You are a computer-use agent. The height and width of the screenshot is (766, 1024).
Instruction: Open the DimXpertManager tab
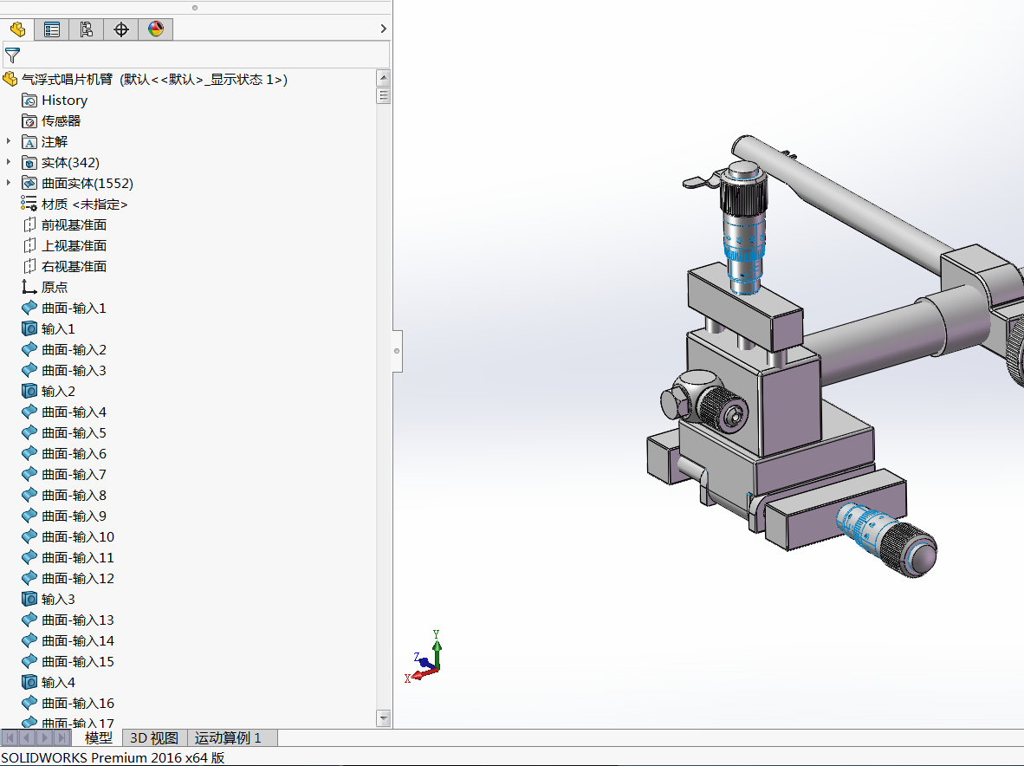(x=120, y=29)
